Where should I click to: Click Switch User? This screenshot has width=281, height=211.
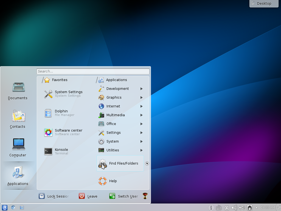tap(123, 196)
